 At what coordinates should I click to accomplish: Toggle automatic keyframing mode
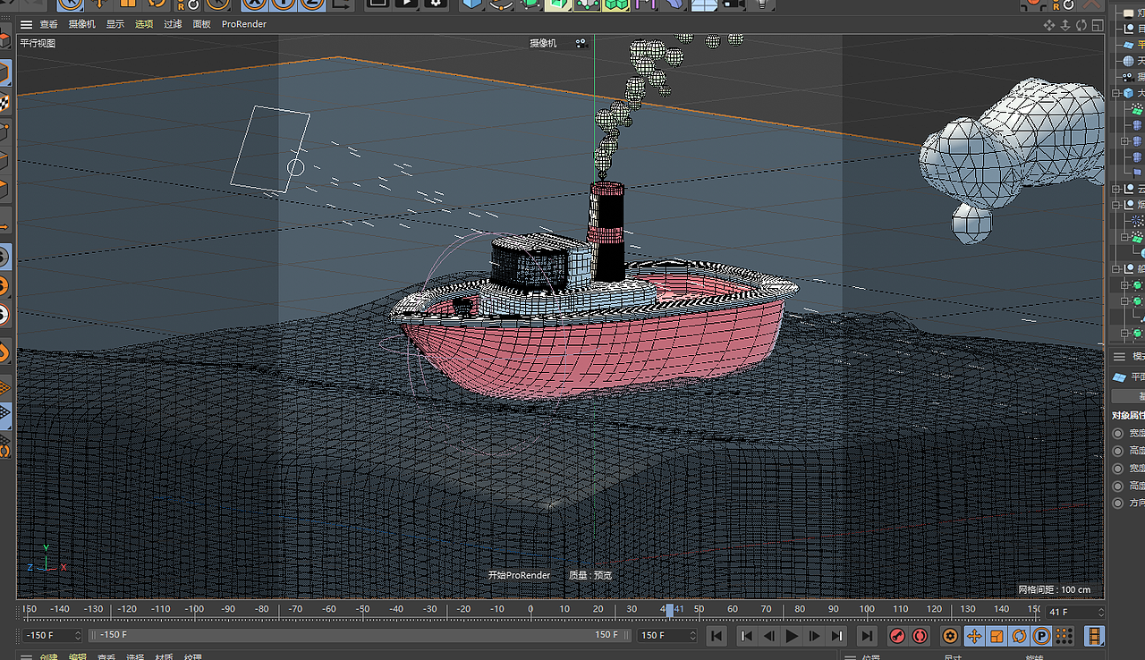point(918,635)
